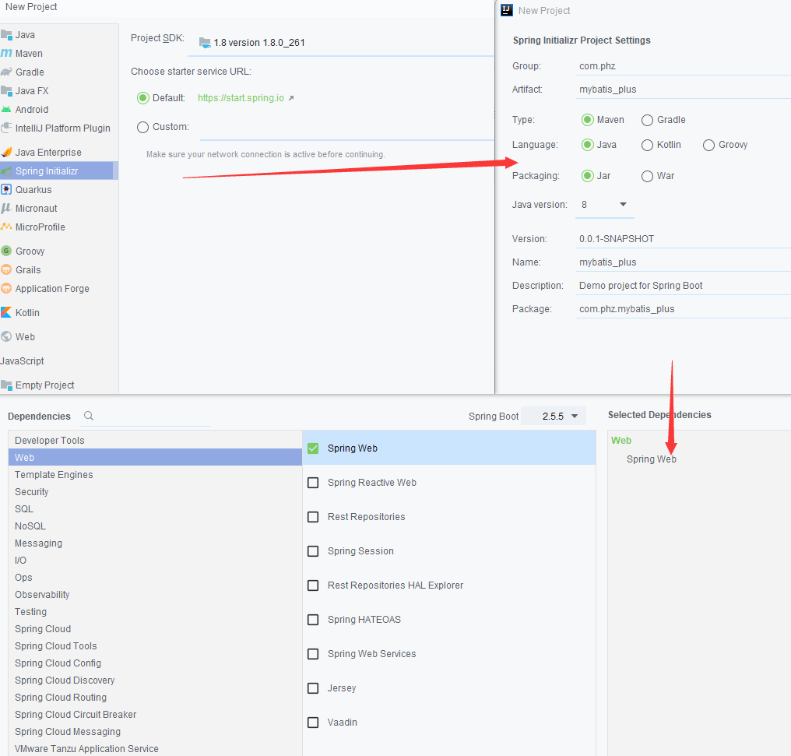Image resolution: width=791 pixels, height=756 pixels.
Task: Check the Vaadin dependency
Action: 313,723
